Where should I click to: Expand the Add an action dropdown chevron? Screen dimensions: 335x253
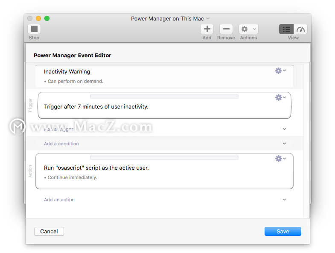coord(284,200)
